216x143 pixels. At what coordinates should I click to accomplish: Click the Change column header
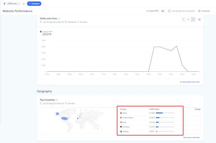198,109
